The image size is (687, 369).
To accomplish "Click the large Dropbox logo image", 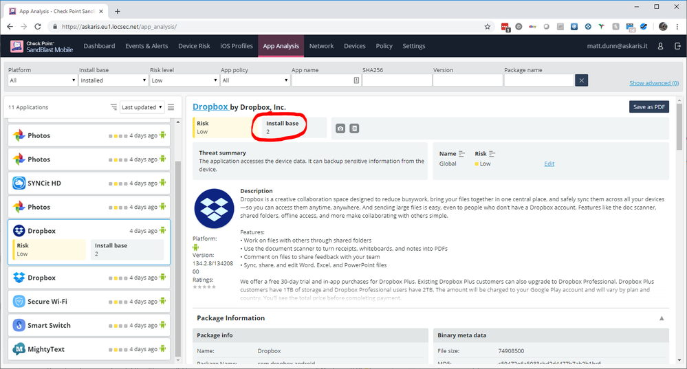I will click(x=215, y=208).
